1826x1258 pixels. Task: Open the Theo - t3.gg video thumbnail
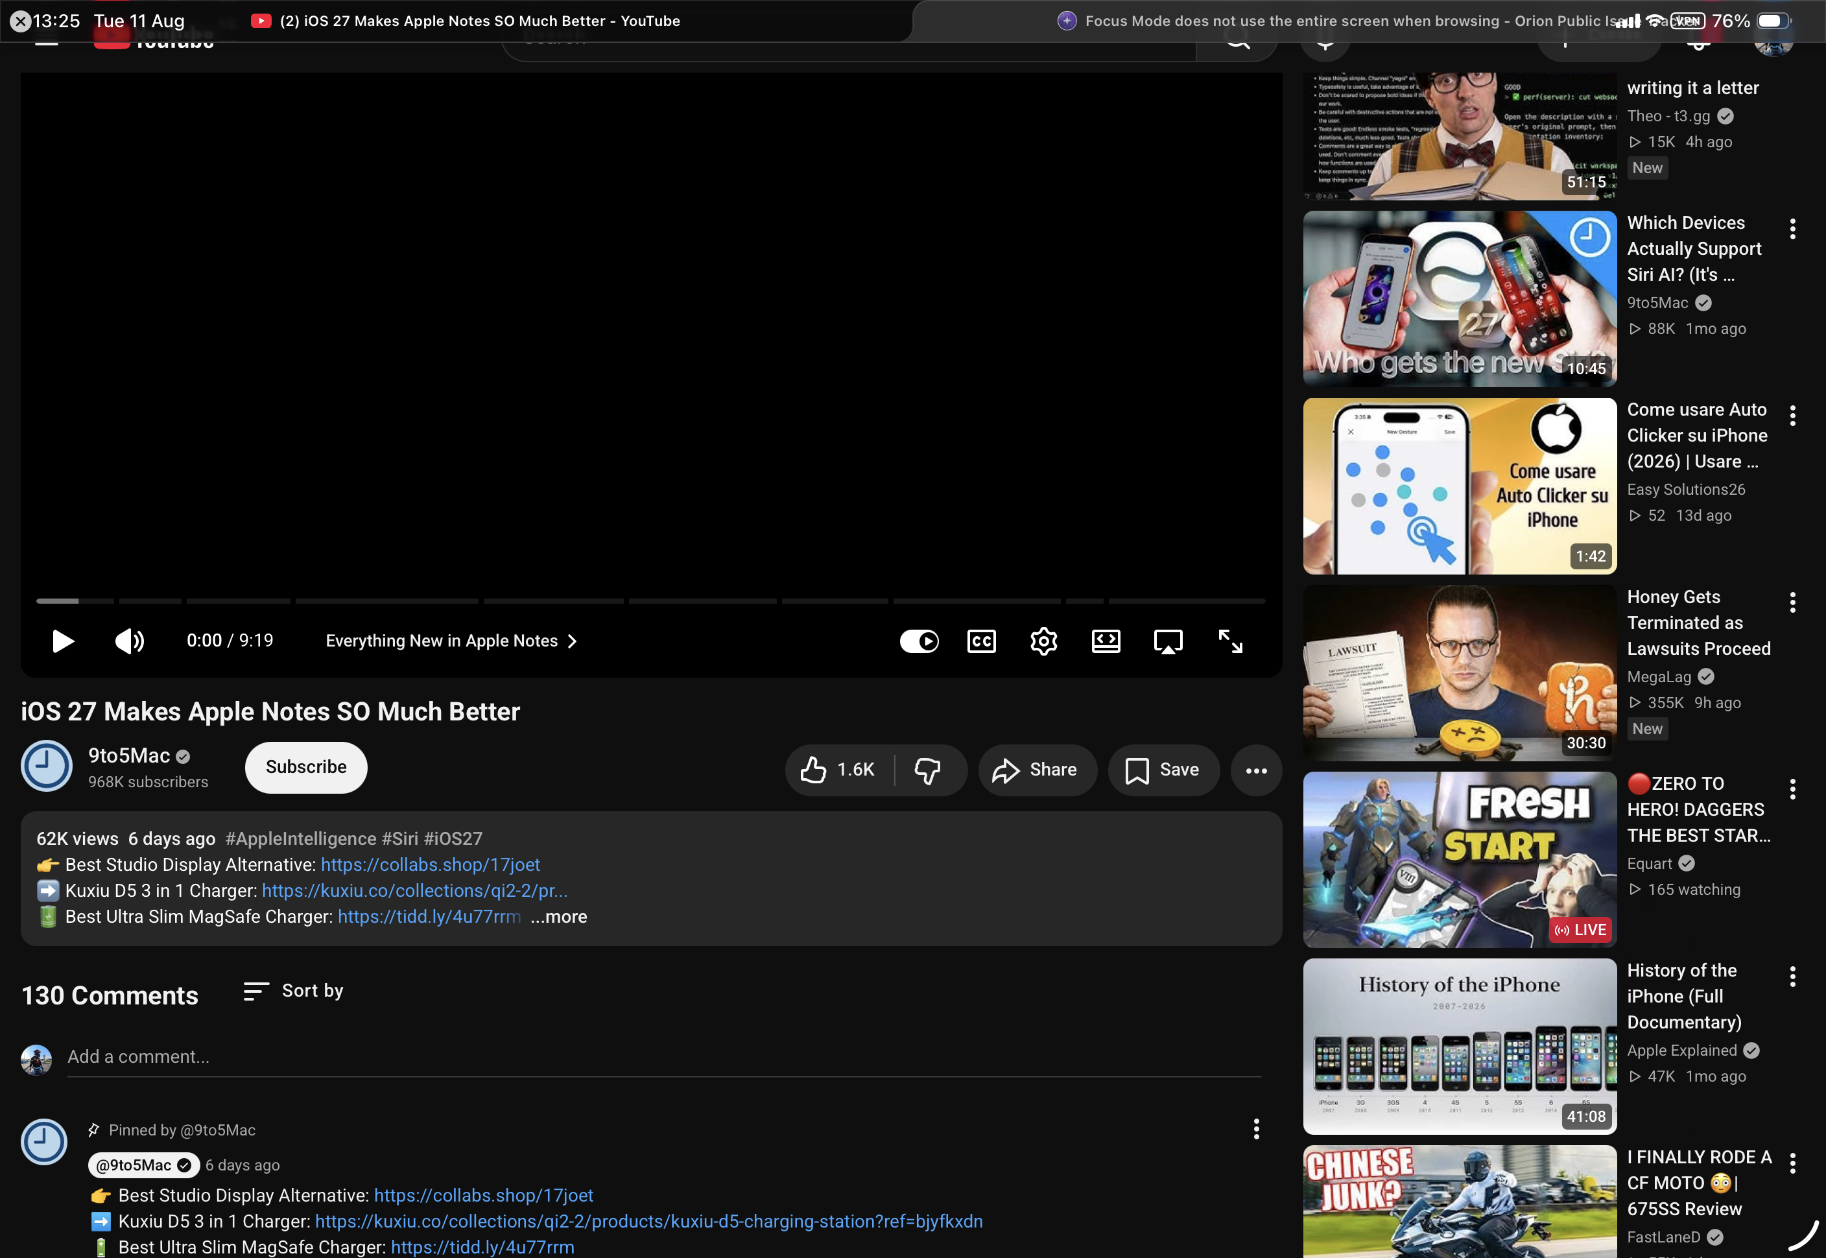pos(1460,136)
